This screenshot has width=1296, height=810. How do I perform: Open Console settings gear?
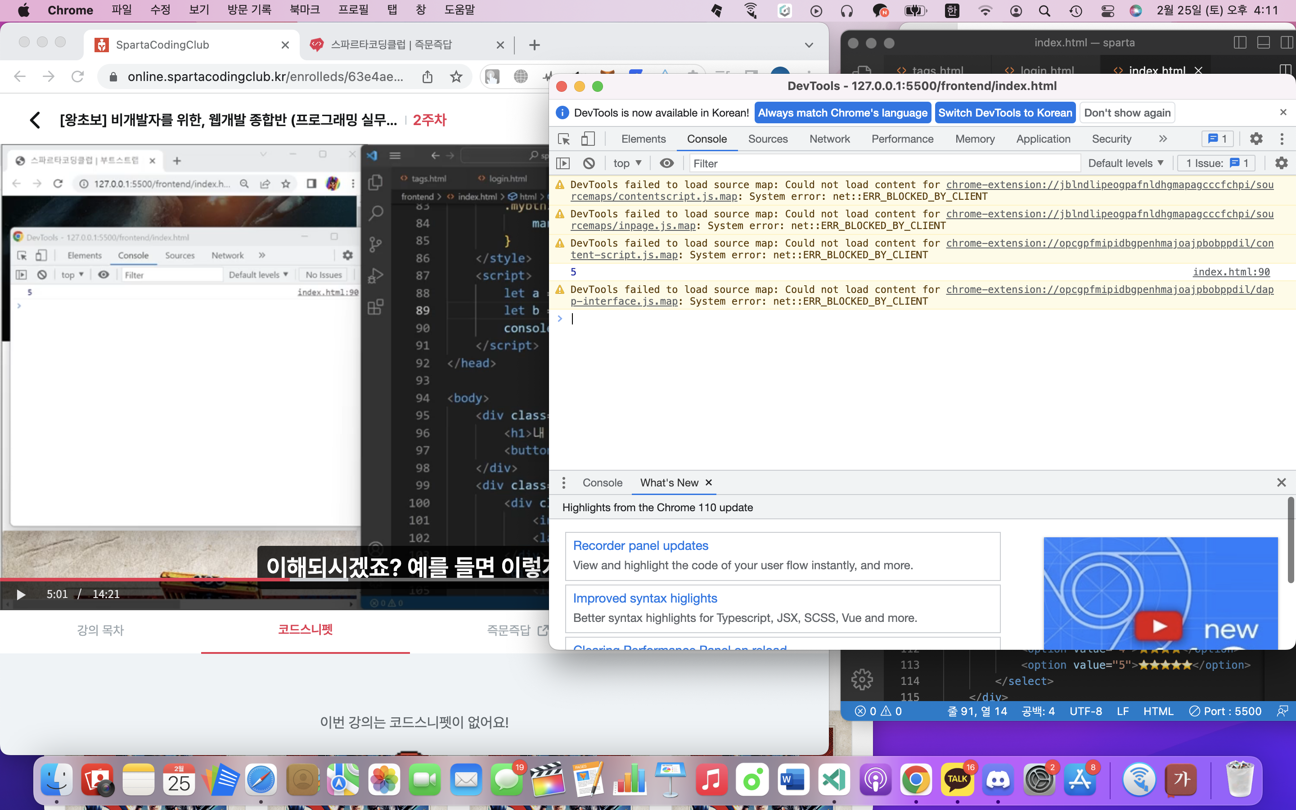point(1281,163)
